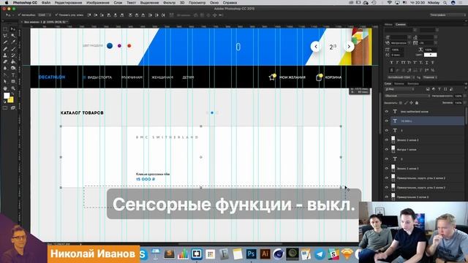Select the Brush tool
The image size is (468, 263).
(13, 49)
